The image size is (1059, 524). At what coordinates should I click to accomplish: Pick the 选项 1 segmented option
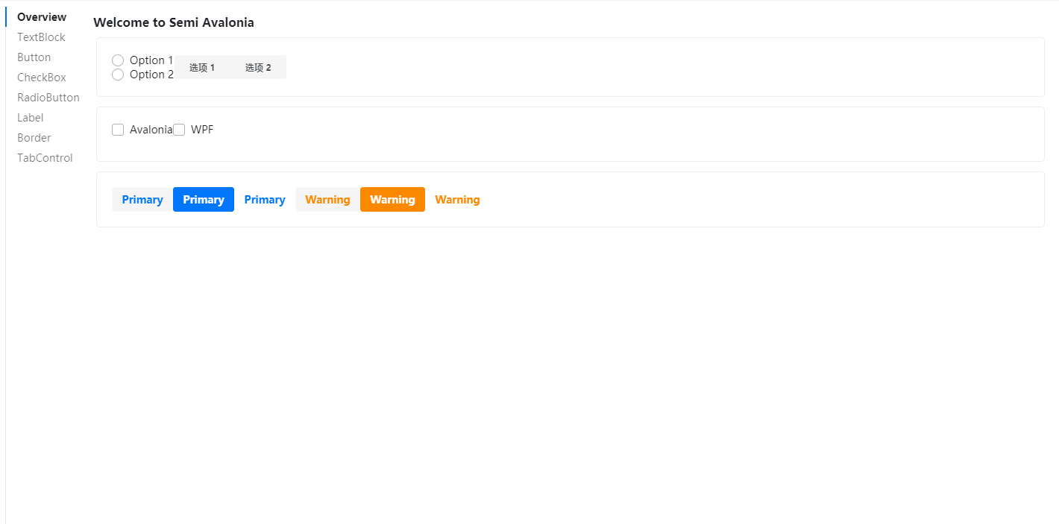[202, 68]
